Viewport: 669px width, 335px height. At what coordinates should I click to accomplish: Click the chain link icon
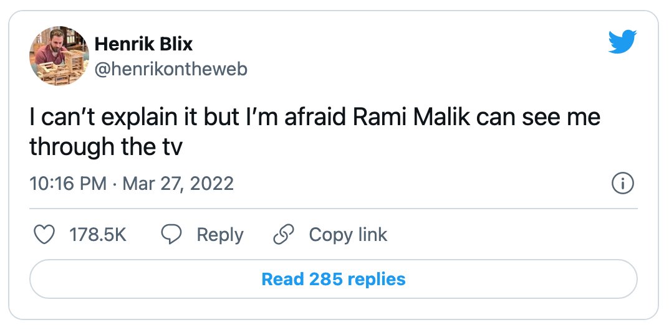[x=284, y=234]
